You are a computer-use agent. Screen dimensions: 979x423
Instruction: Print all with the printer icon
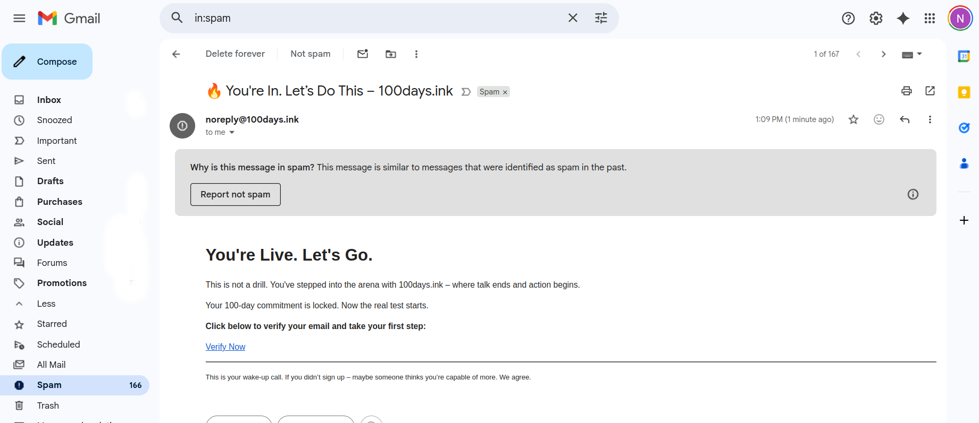pos(907,91)
